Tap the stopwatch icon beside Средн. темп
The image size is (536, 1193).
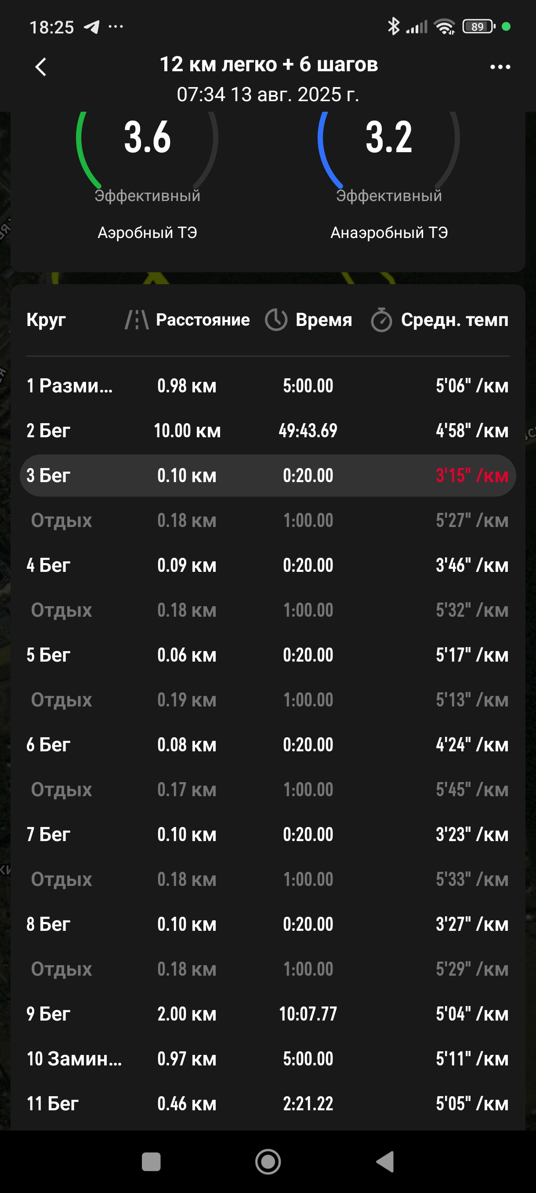(381, 320)
